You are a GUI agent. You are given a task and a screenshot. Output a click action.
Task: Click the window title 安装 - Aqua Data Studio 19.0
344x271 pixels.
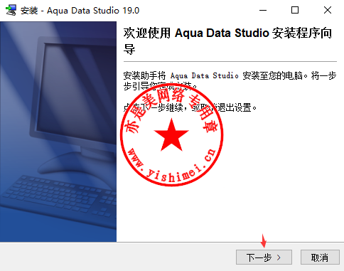coord(80,11)
